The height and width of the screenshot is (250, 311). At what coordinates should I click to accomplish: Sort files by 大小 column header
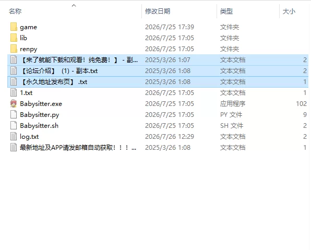pos(289,11)
